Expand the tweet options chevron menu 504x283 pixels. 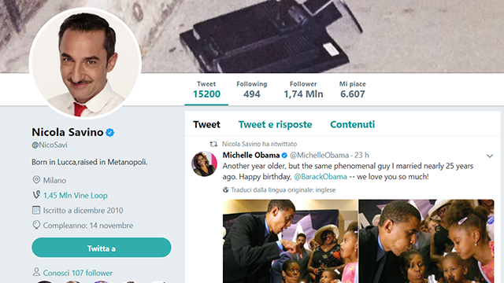click(490, 156)
